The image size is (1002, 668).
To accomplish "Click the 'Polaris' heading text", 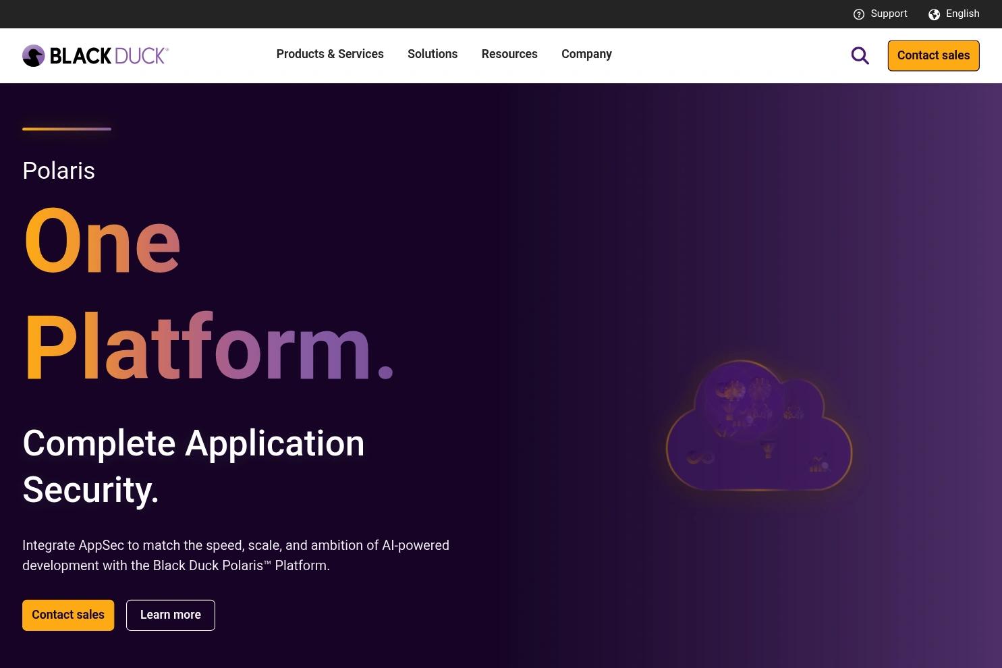I will 59,171.
